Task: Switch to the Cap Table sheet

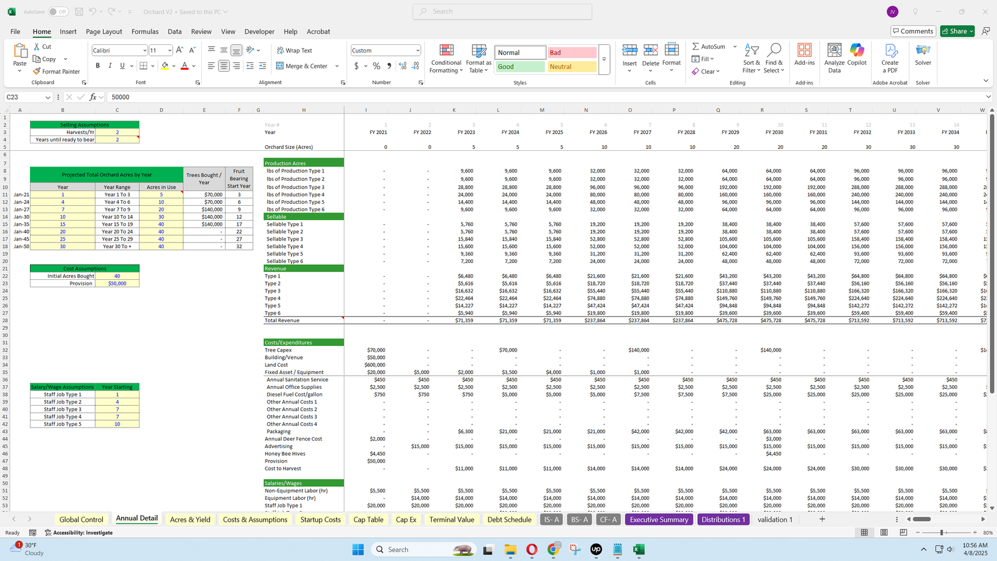Action: [x=368, y=519]
